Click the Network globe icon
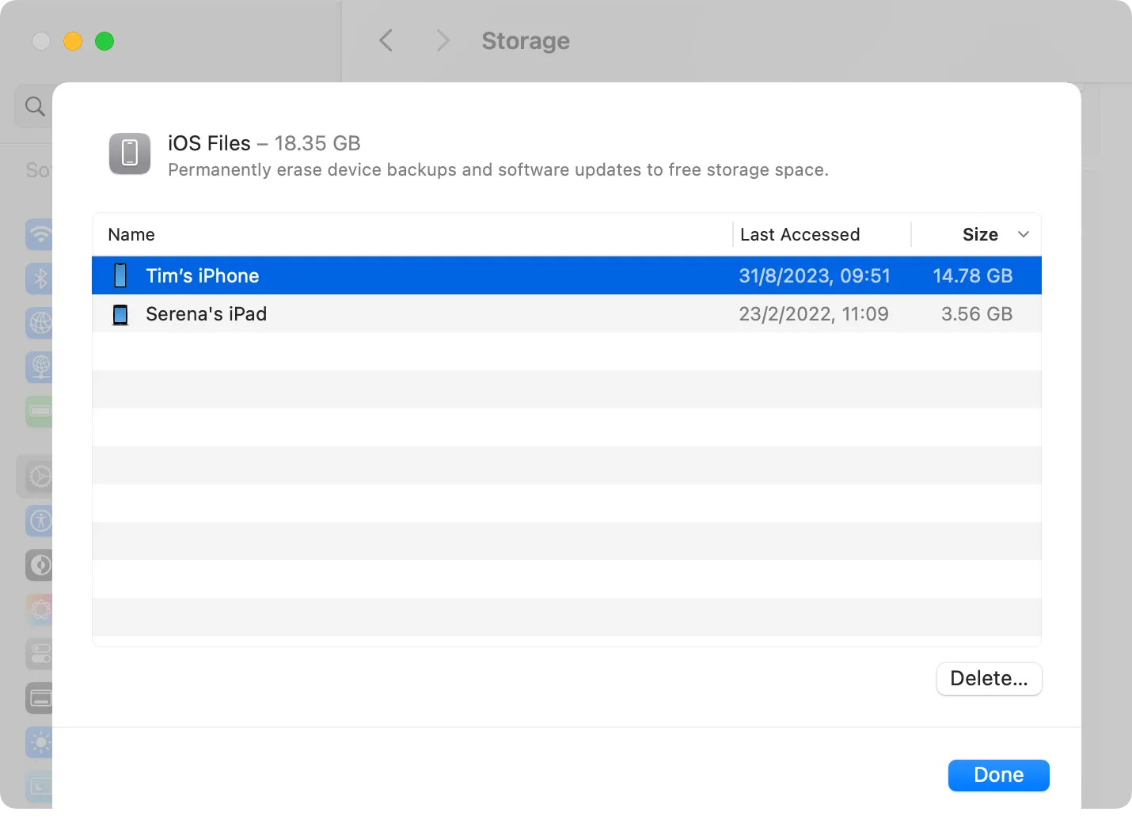Screen dimensions: 1132x823 [x=38, y=323]
